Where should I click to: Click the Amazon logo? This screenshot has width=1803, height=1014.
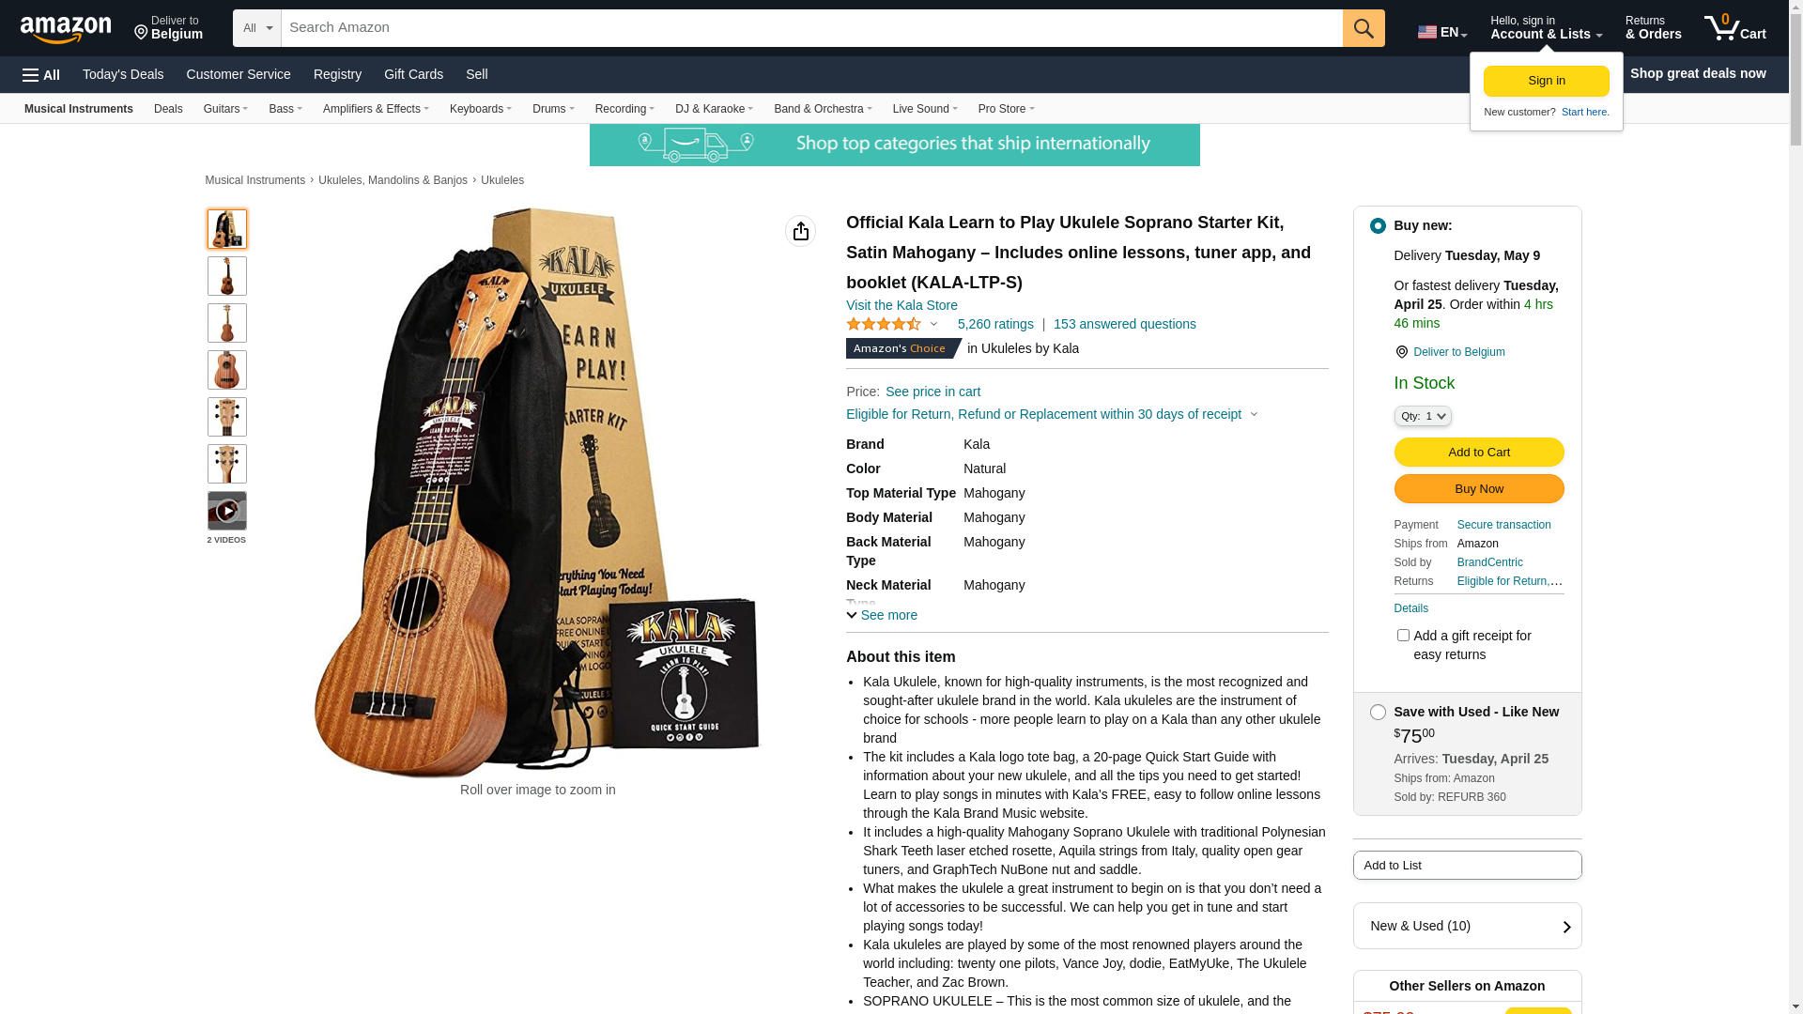(66, 30)
